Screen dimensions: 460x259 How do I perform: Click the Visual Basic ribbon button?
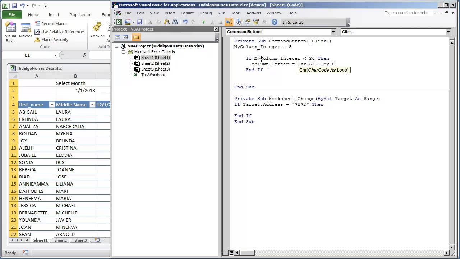pyautogui.click(x=10, y=32)
